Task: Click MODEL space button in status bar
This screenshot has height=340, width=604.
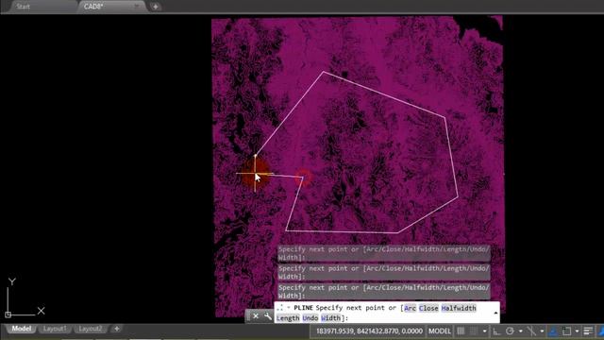Action: 440,331
